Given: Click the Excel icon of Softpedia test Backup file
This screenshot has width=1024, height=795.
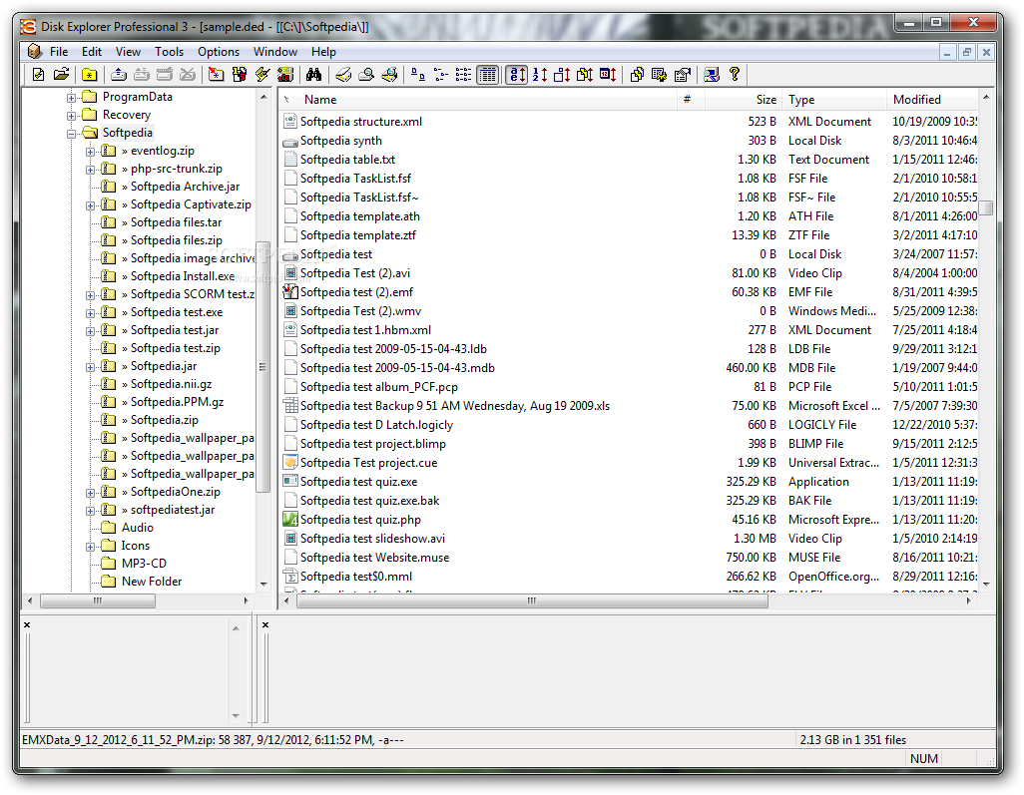Looking at the screenshot, I should coord(290,406).
